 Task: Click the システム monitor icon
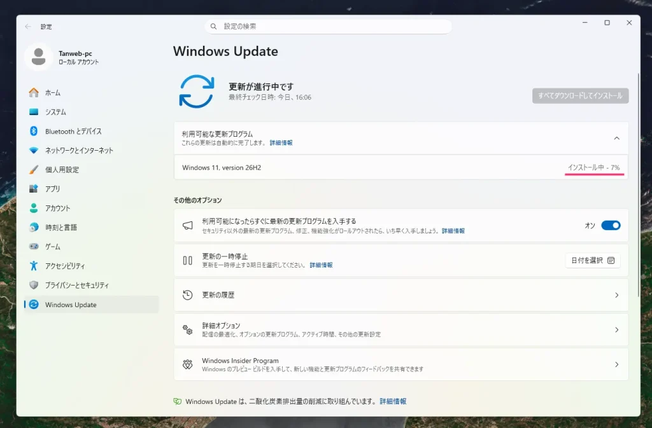[34, 112]
